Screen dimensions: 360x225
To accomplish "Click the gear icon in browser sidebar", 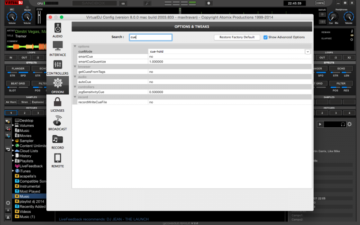I will [8, 203].
